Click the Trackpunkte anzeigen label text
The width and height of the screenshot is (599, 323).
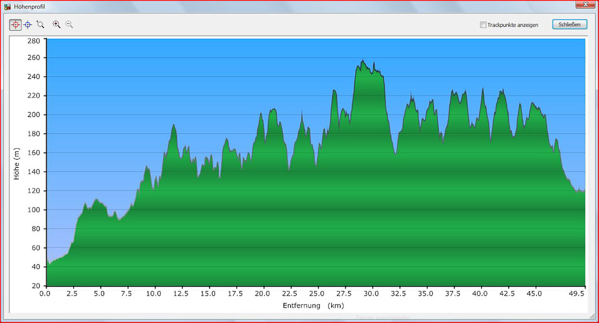coord(512,25)
